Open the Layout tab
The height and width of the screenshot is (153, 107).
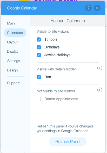pos(12,42)
